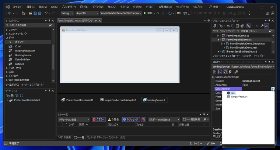
Task: Open the Debug configuration dropdown
Action: point(67,13)
